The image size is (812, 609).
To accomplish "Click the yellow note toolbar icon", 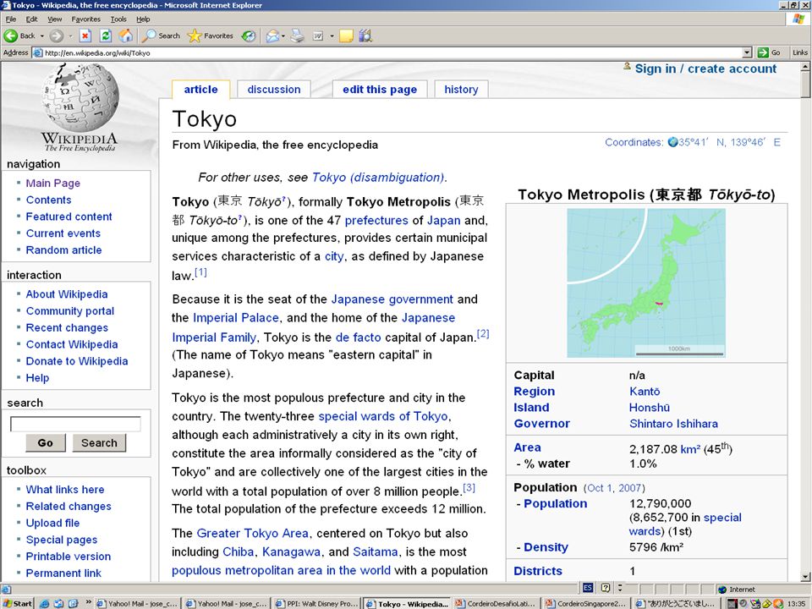I will 346,36.
